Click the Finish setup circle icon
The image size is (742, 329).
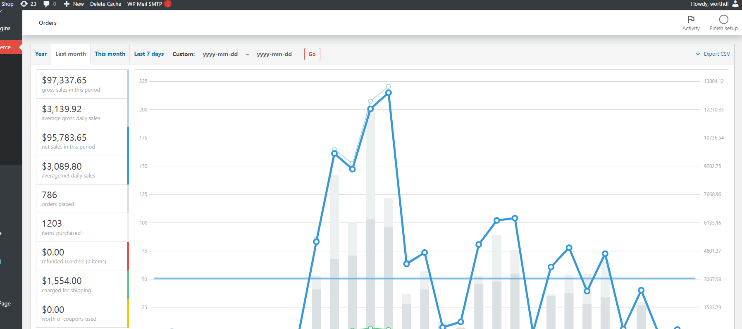723,19
